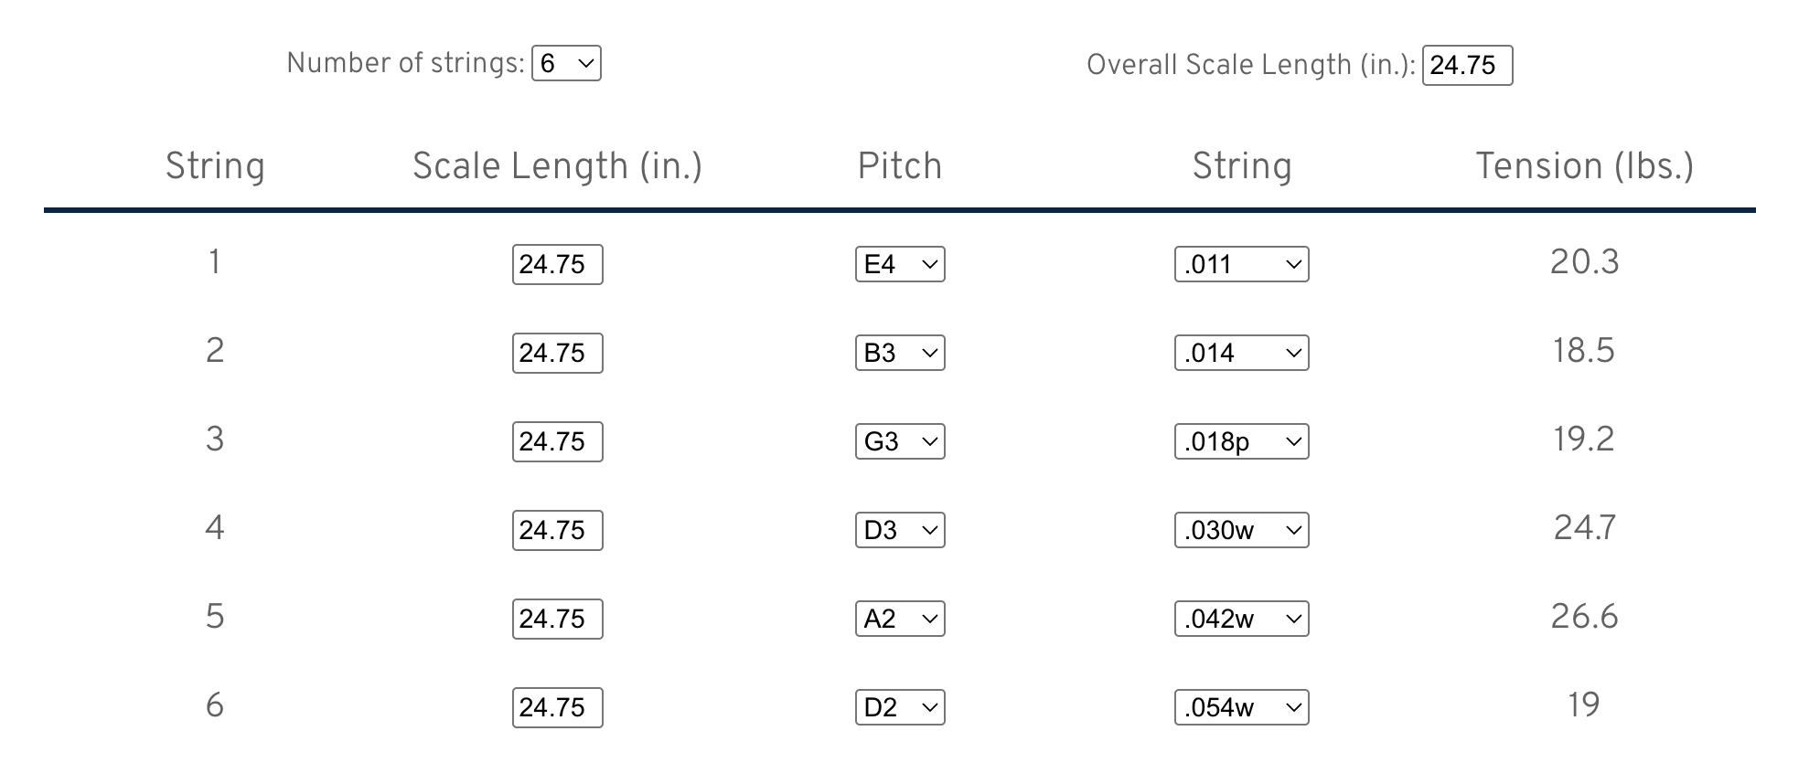Click string 5 scale length field
This screenshot has width=1820, height=784.
point(557,620)
